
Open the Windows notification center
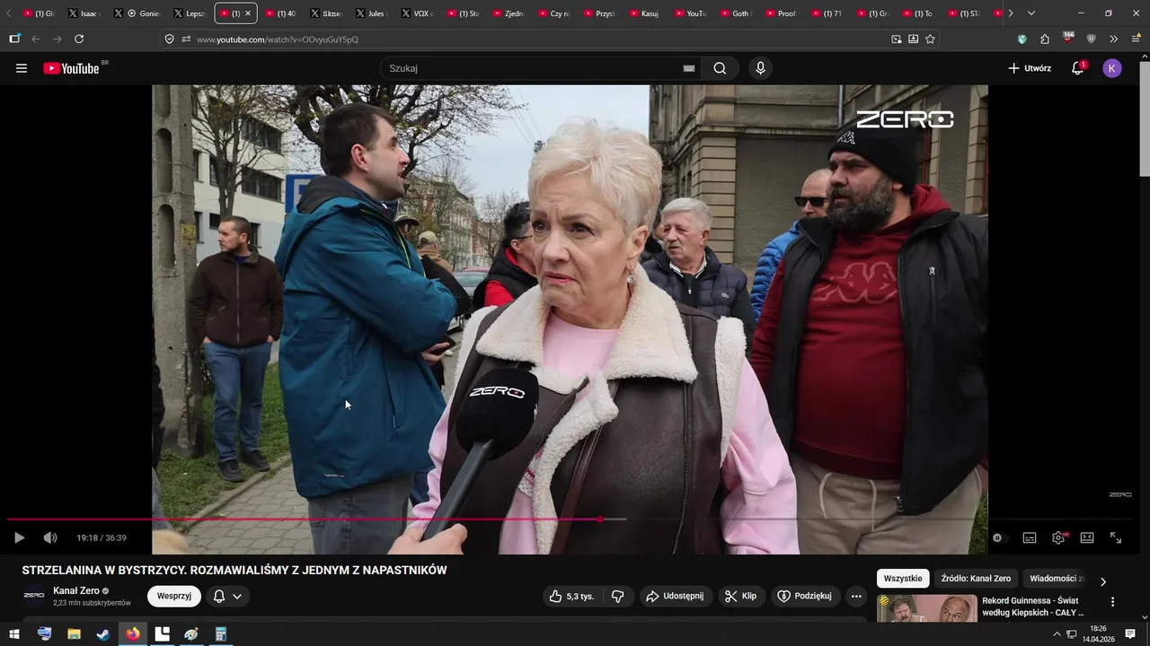[x=1130, y=634]
